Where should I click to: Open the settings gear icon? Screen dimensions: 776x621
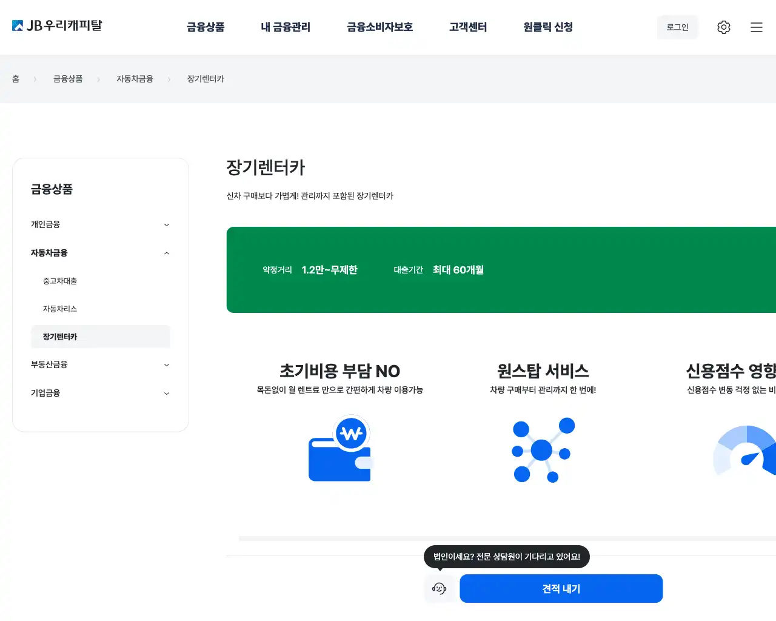723,27
